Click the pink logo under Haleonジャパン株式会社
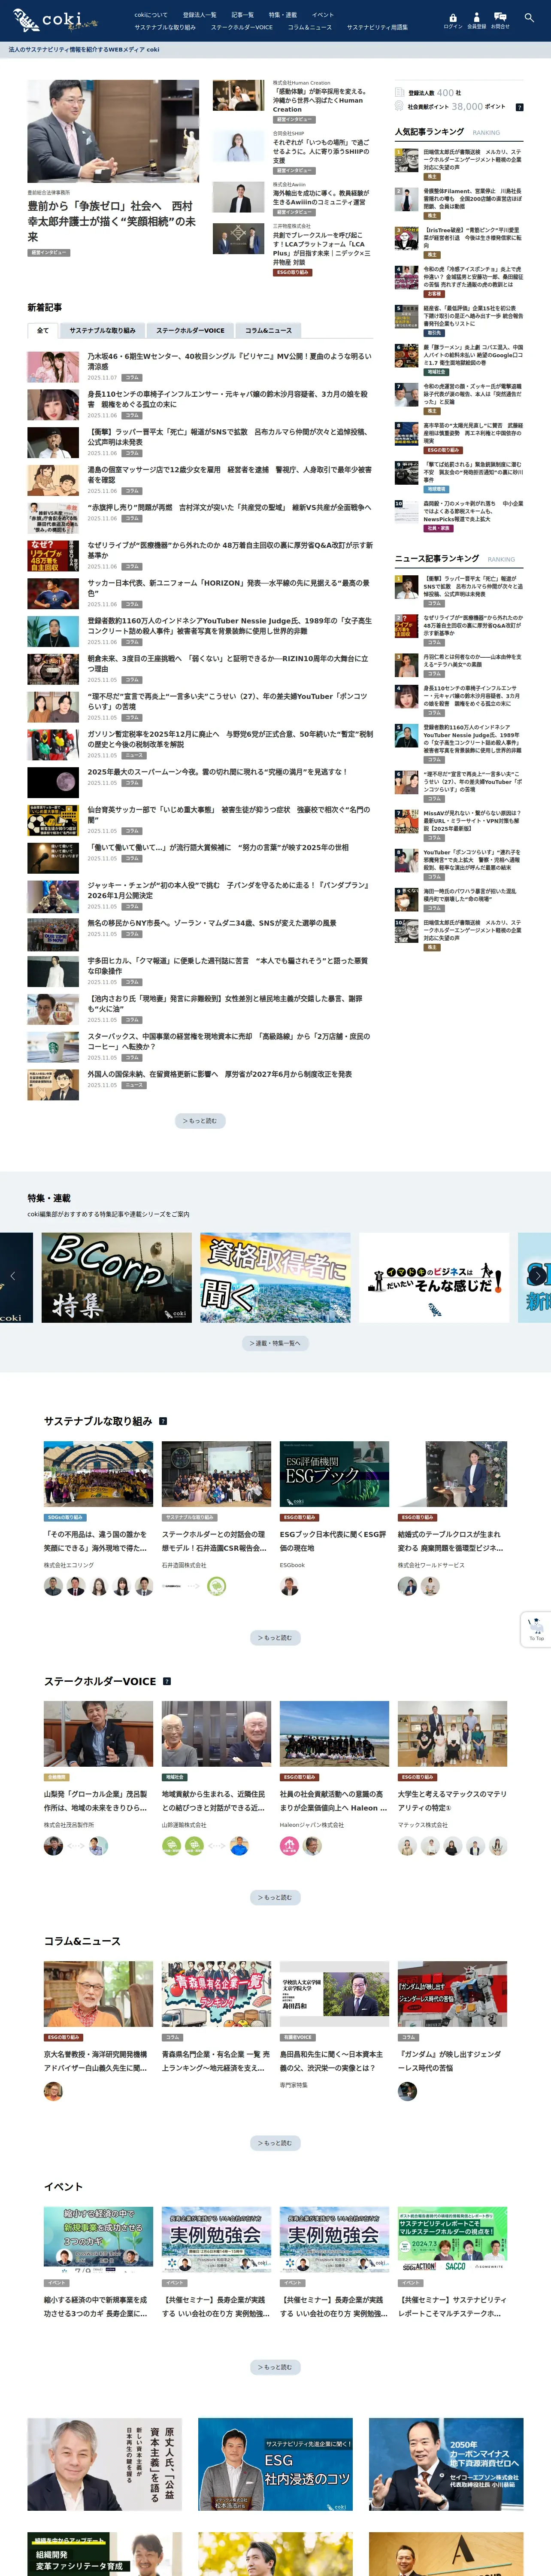 pyautogui.click(x=289, y=1846)
